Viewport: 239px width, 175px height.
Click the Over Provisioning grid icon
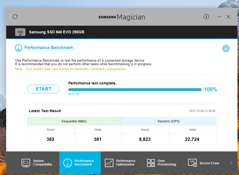click(151, 163)
